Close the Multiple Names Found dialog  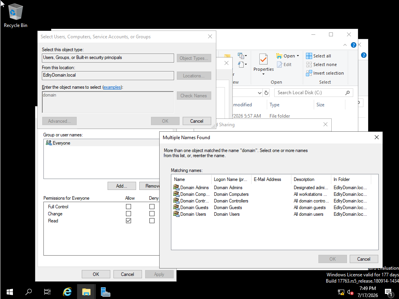coord(377,137)
